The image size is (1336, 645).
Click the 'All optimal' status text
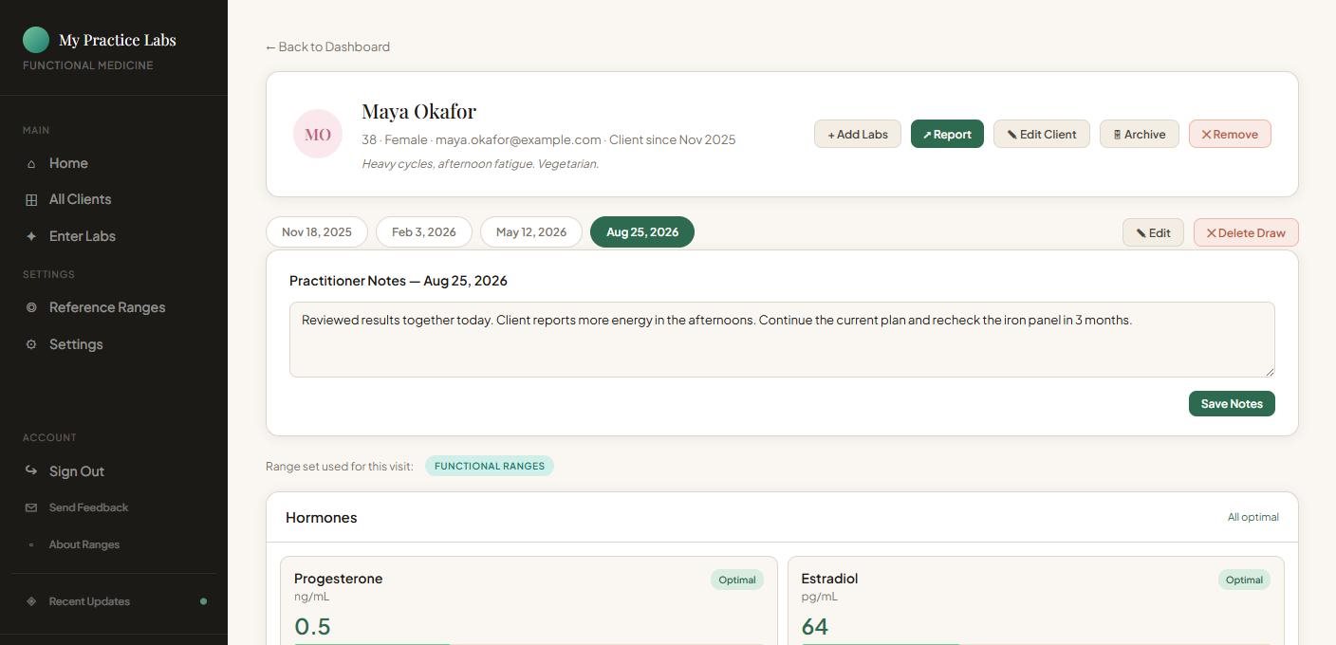click(1253, 517)
